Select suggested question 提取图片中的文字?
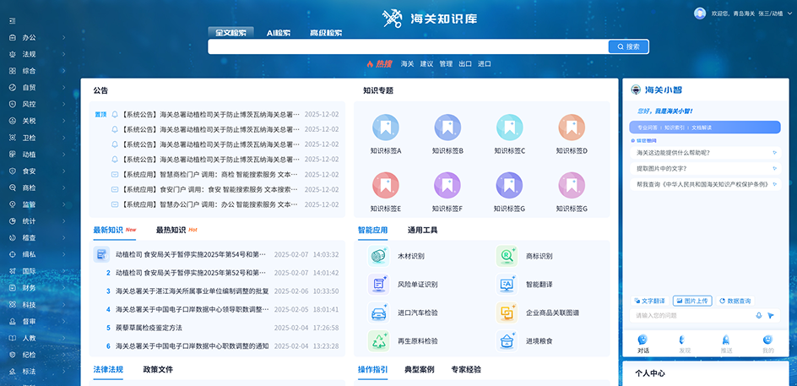Image resolution: width=797 pixels, height=386 pixels. 705,168
